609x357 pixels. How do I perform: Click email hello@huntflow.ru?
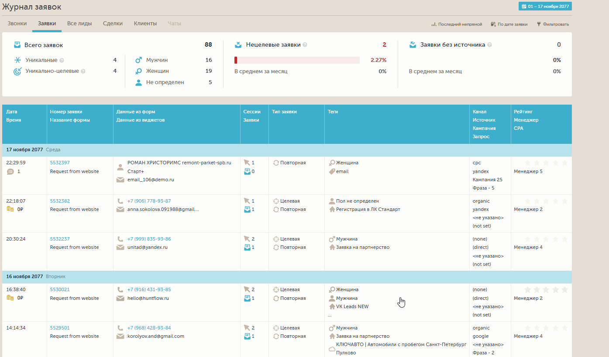148,298
